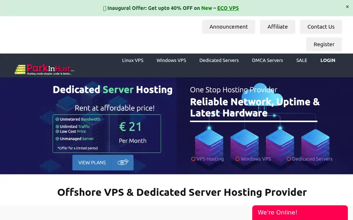Screen dimensions: 353x220
Task: Go to Contact Us
Action: [x=321, y=27]
